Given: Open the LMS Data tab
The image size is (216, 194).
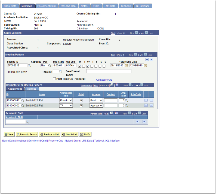Looking at the screenshot, I should point(110,6).
